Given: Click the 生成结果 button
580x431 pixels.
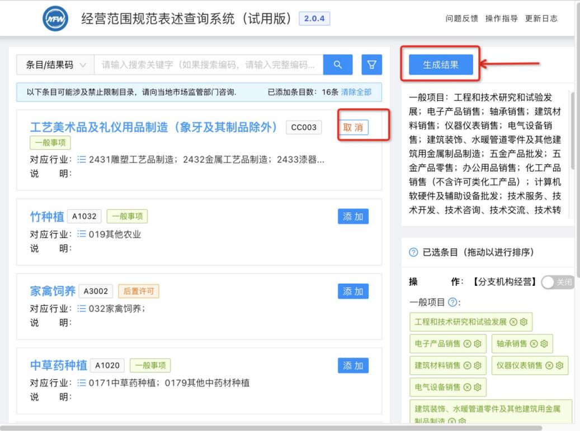Looking at the screenshot, I should [x=440, y=65].
